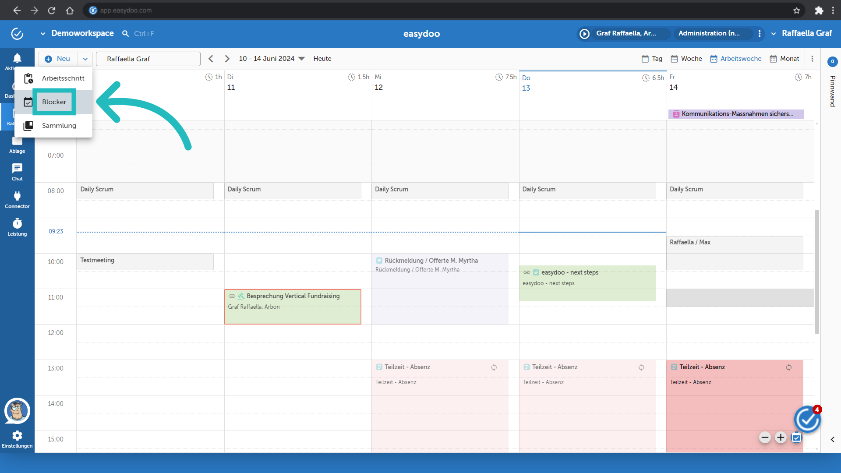Select Arbeitsschritt from the new item menu
841x473 pixels.
pos(63,78)
